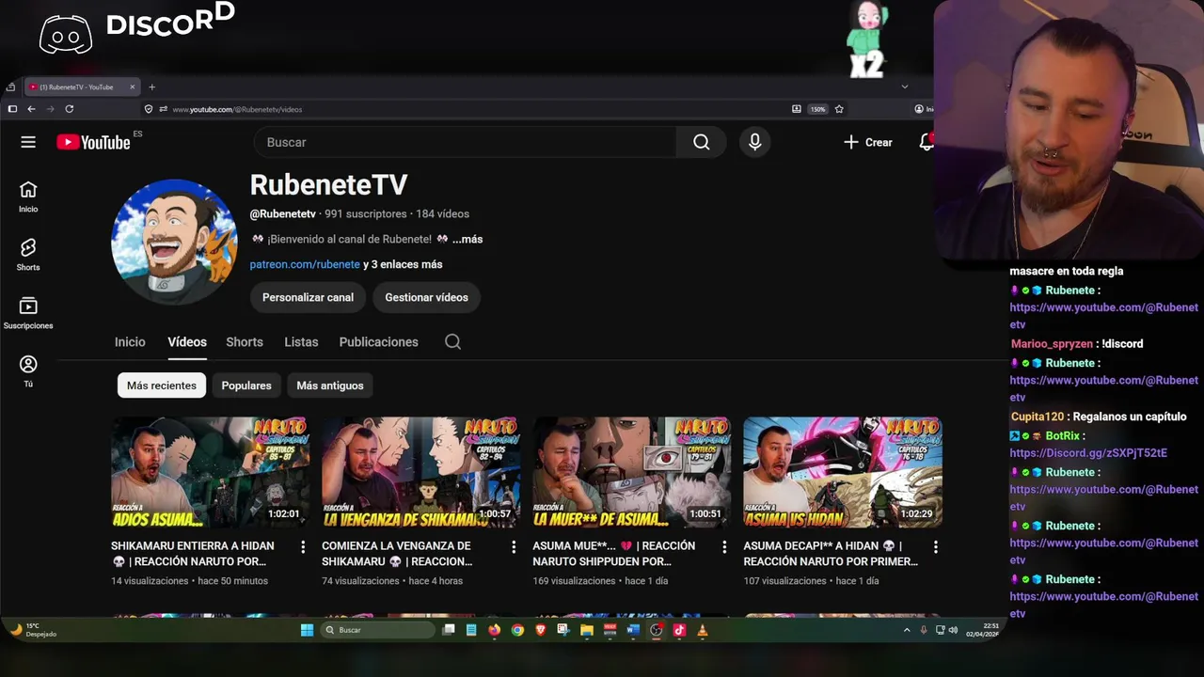Select the 'Populares' filter chip
This screenshot has height=677, width=1204.
point(246,386)
